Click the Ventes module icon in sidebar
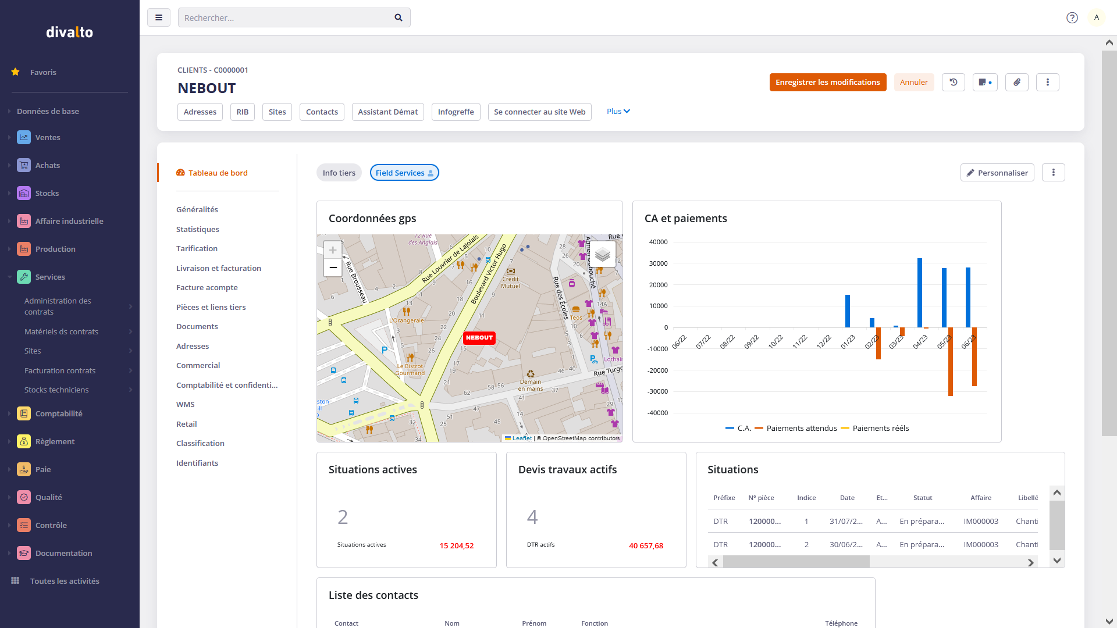This screenshot has width=1117, height=628. [x=24, y=137]
